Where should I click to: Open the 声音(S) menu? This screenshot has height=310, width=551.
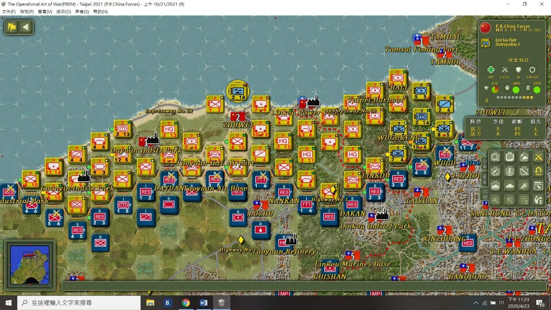click(82, 12)
